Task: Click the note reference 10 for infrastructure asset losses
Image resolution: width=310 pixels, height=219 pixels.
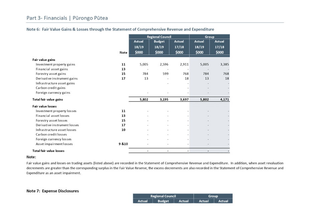Action: coord(123,130)
